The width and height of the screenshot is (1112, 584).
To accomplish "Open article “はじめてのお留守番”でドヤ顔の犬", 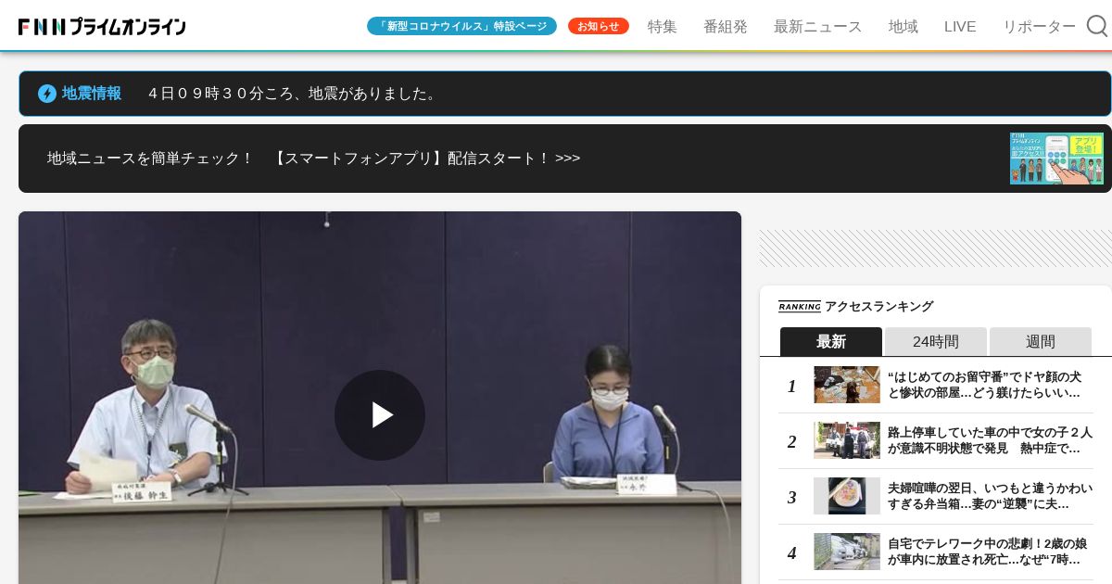I will click(x=985, y=385).
